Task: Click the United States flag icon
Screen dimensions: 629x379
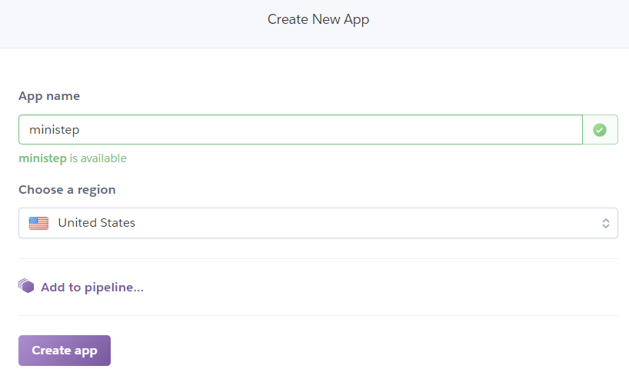Action: 38,223
